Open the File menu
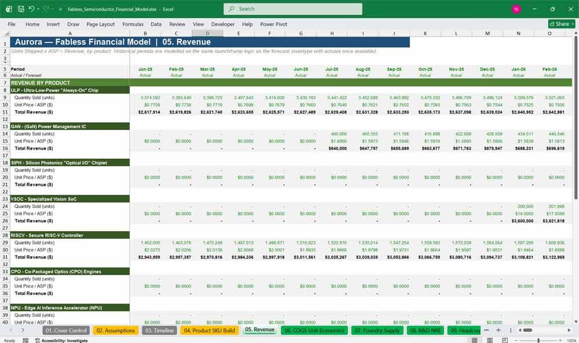 [12, 24]
